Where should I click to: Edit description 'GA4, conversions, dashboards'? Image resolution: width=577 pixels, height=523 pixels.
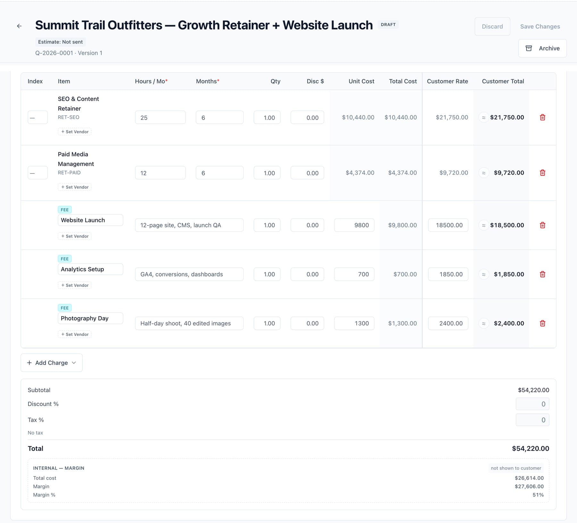click(189, 274)
